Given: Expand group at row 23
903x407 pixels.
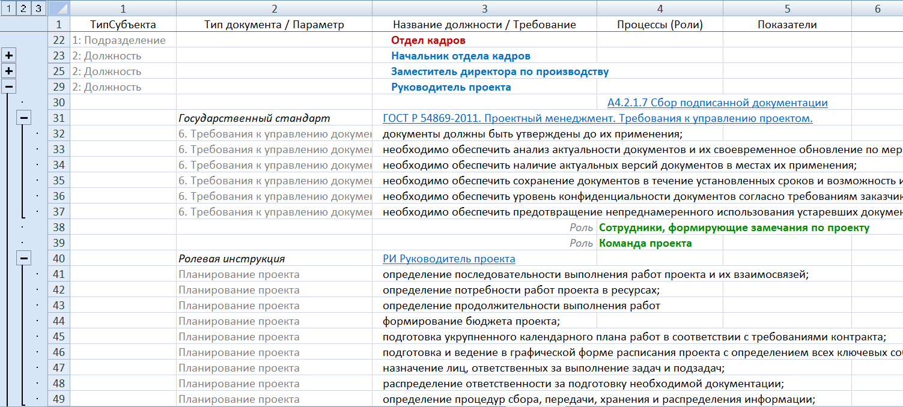Looking at the screenshot, I should pyautogui.click(x=9, y=56).
